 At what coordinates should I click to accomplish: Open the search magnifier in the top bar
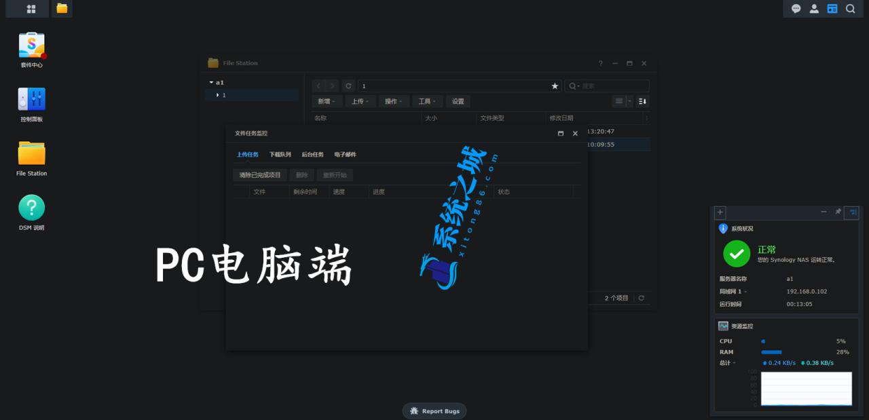point(851,8)
